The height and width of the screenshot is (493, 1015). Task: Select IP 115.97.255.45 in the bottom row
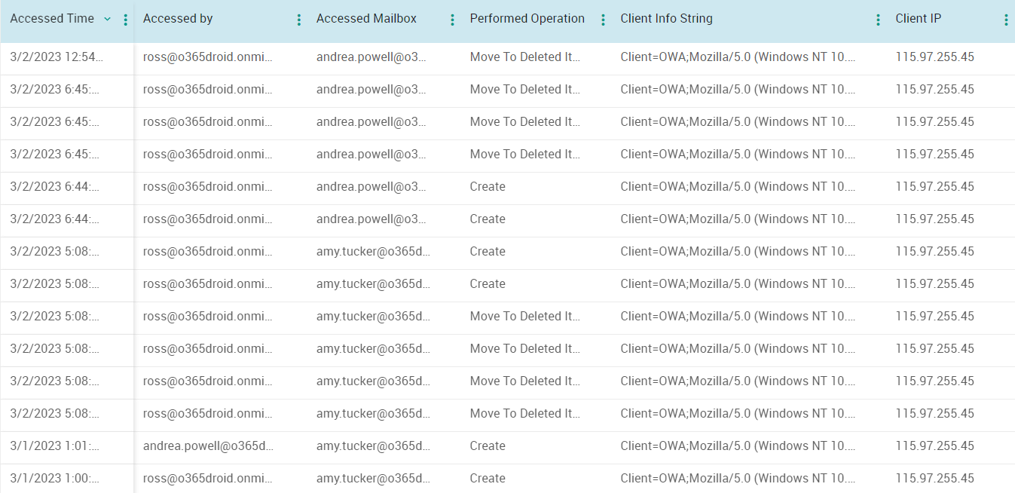click(935, 478)
